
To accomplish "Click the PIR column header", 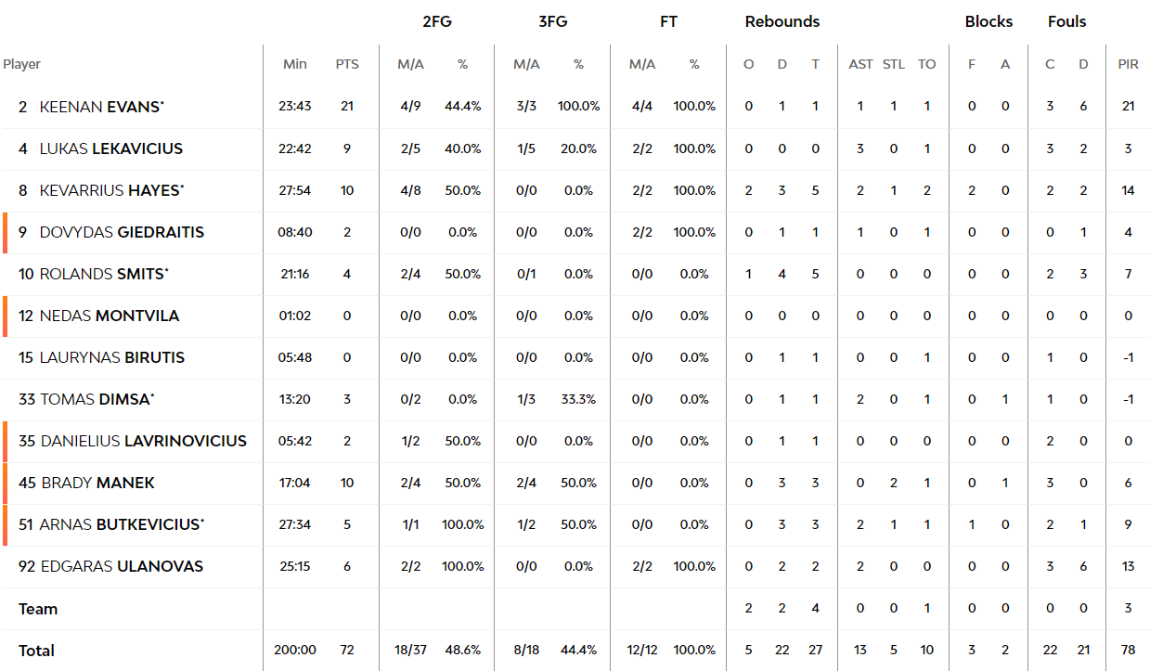I will click(1128, 64).
